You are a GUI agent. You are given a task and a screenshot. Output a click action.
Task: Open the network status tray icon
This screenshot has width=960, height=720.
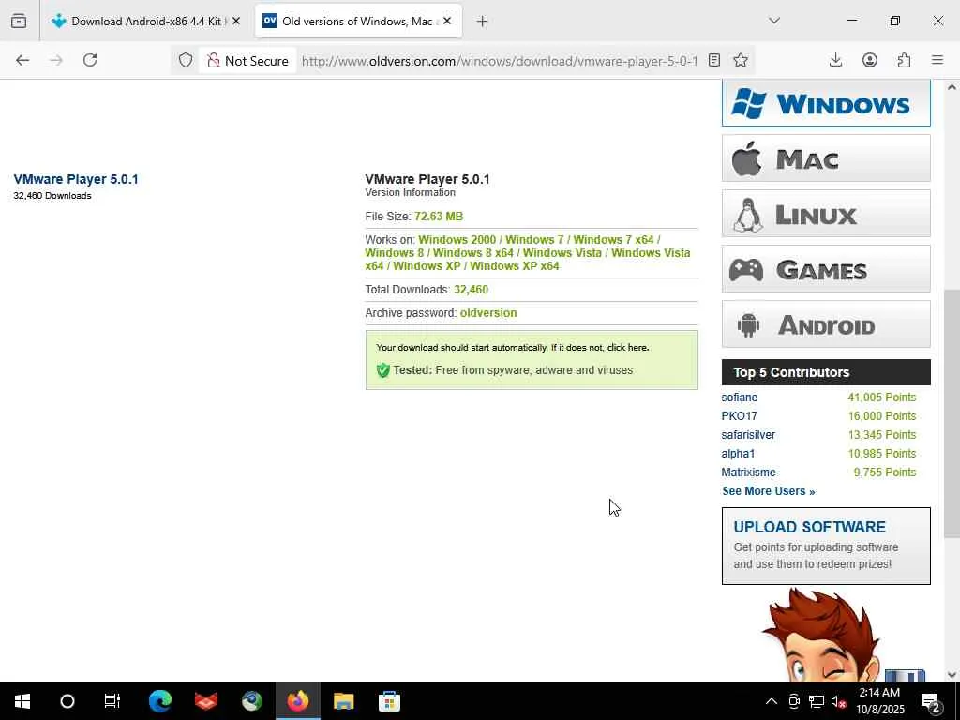tap(817, 701)
